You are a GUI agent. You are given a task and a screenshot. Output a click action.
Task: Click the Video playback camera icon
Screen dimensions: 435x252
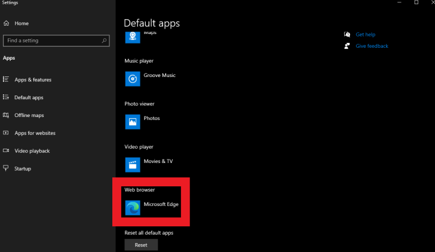pyautogui.click(x=6, y=150)
